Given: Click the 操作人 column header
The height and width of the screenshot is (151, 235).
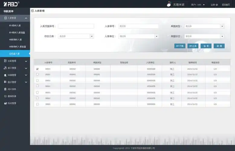Looking at the screenshot, I should 173,63.
